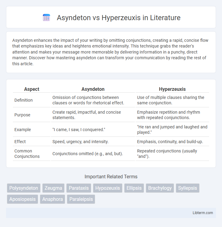Click the "I came, I saw, I conquered." cell
Screen dimensions: 222x227
click(x=93, y=130)
